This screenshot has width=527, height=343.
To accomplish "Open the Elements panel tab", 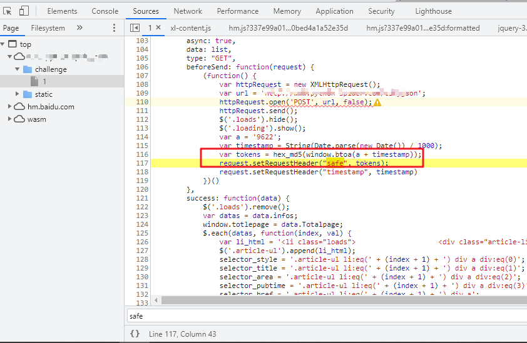I will [x=62, y=11].
